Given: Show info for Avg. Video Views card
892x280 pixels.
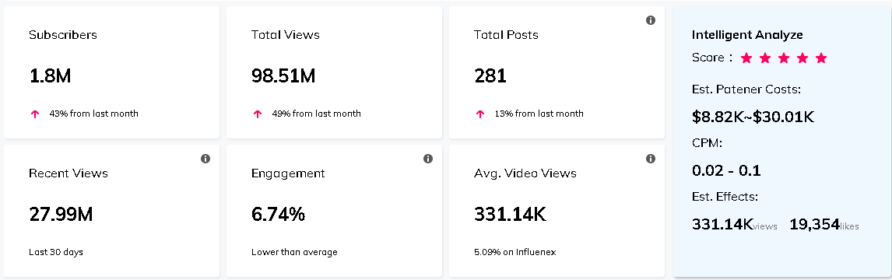Looking at the screenshot, I should 651,159.
